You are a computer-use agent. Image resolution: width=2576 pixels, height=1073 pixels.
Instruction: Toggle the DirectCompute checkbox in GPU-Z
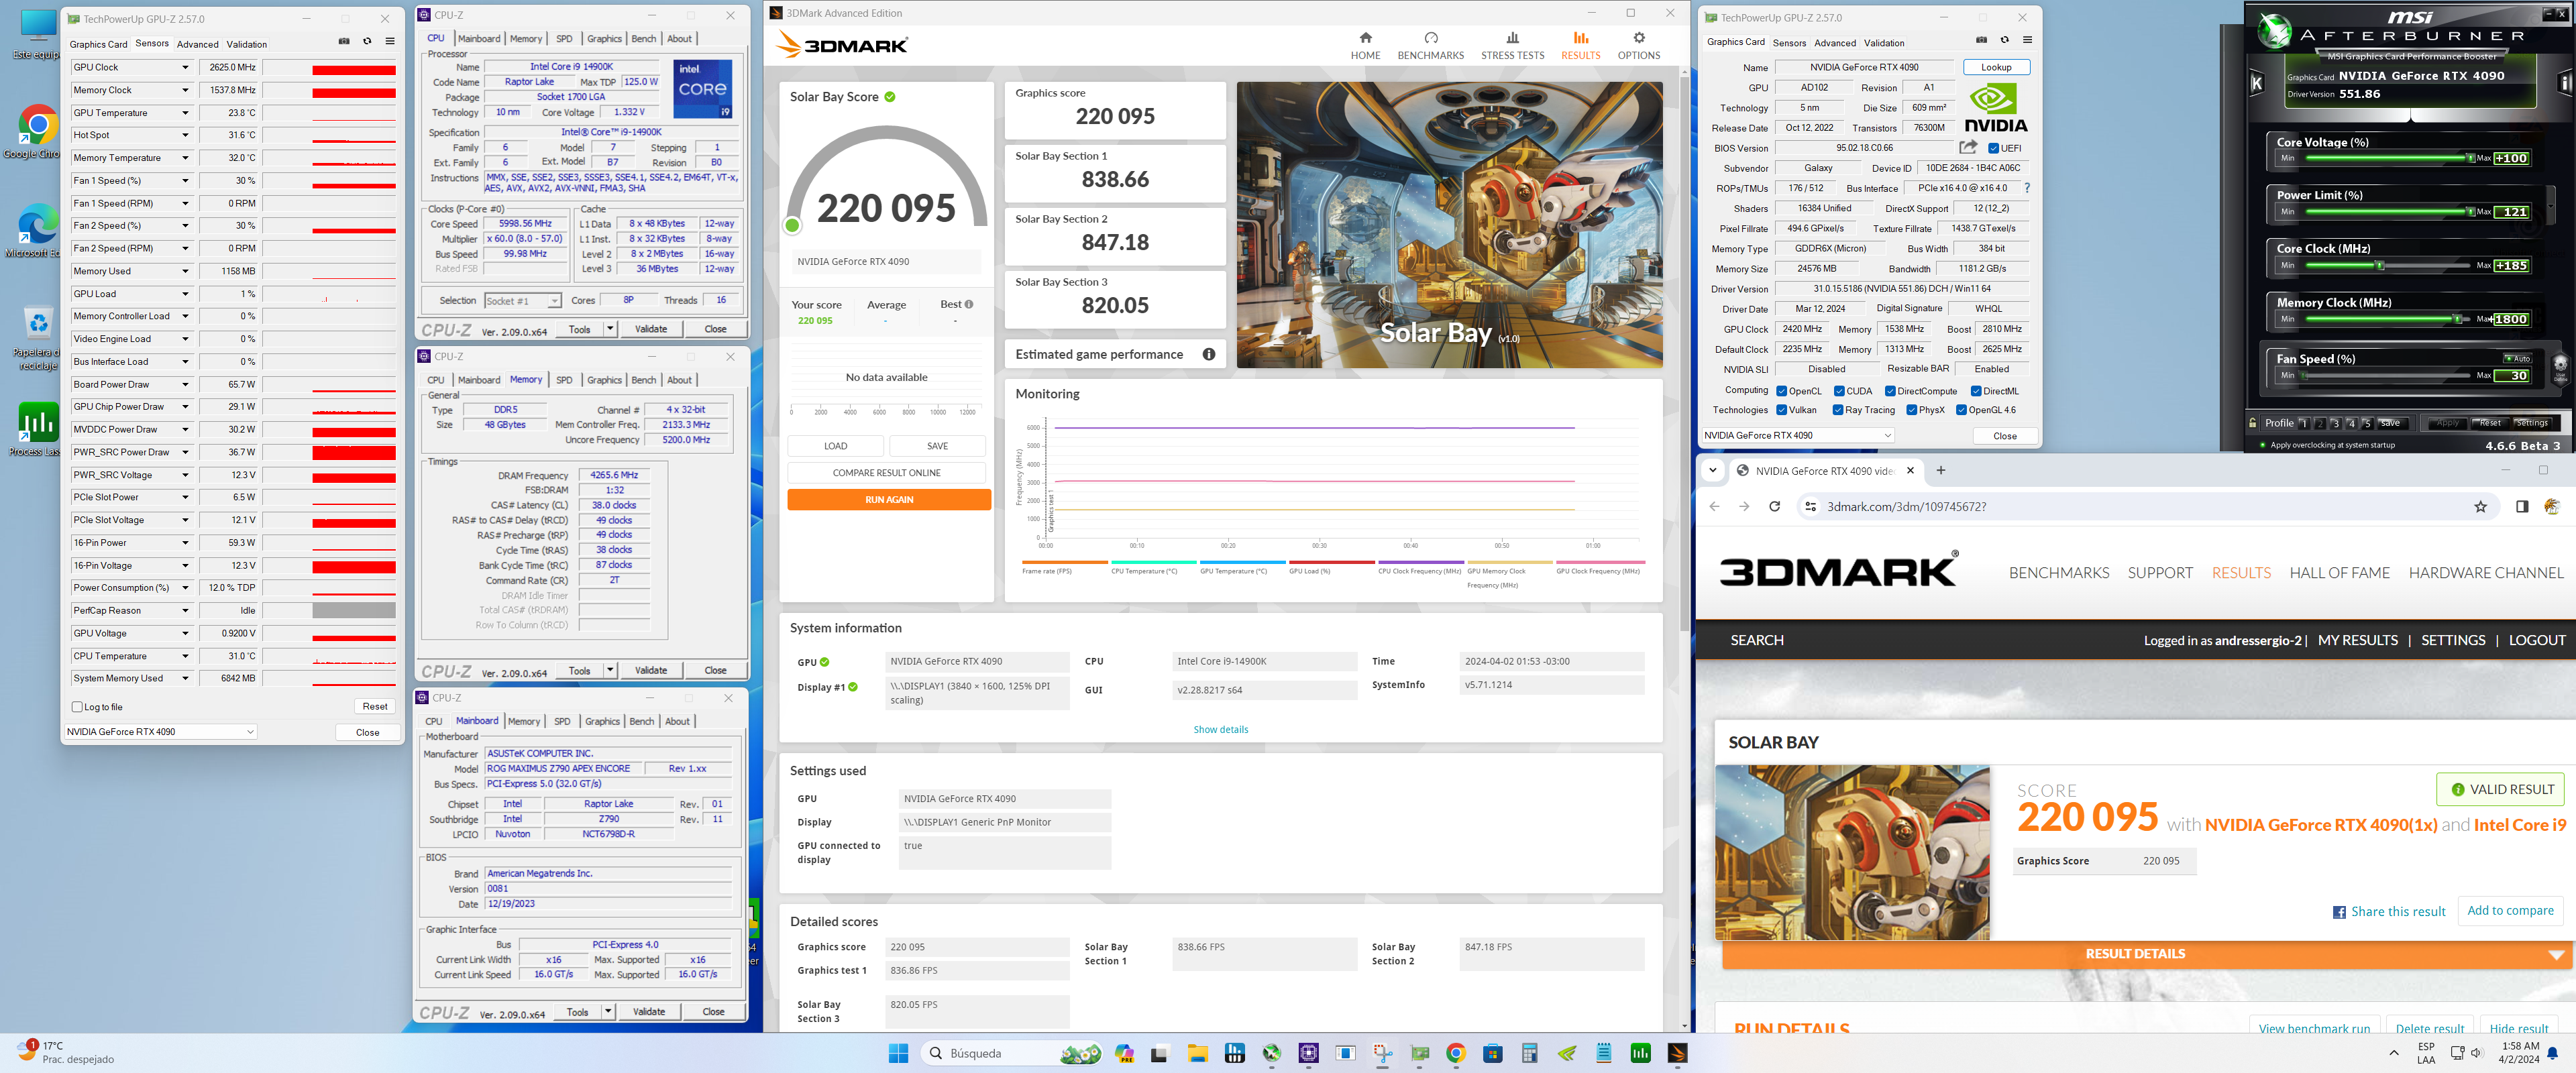[x=1890, y=391]
